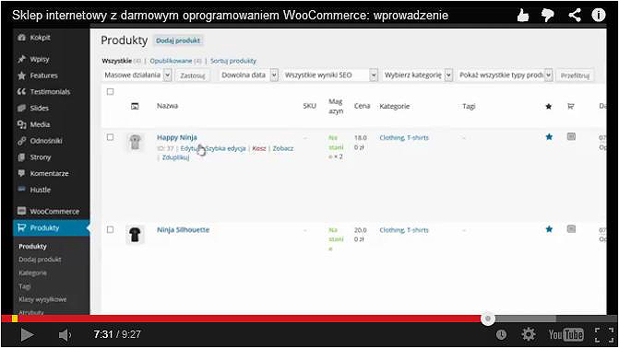Filter by Wszystkie products
Screen dimensions: 619x348
click(117, 61)
